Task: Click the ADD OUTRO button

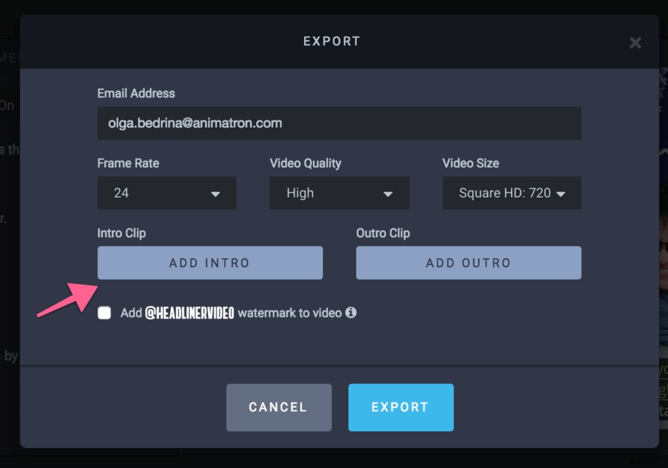Action: tap(468, 263)
